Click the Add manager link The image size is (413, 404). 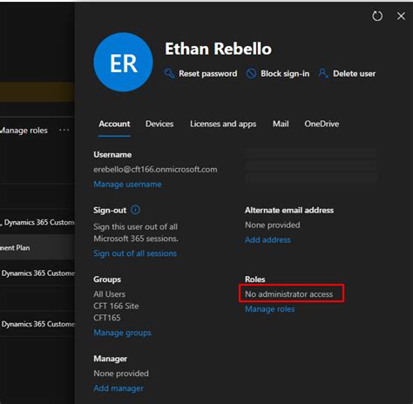118,388
